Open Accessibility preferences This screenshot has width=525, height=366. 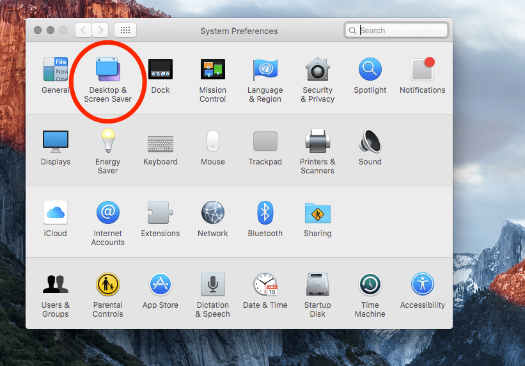pyautogui.click(x=422, y=285)
